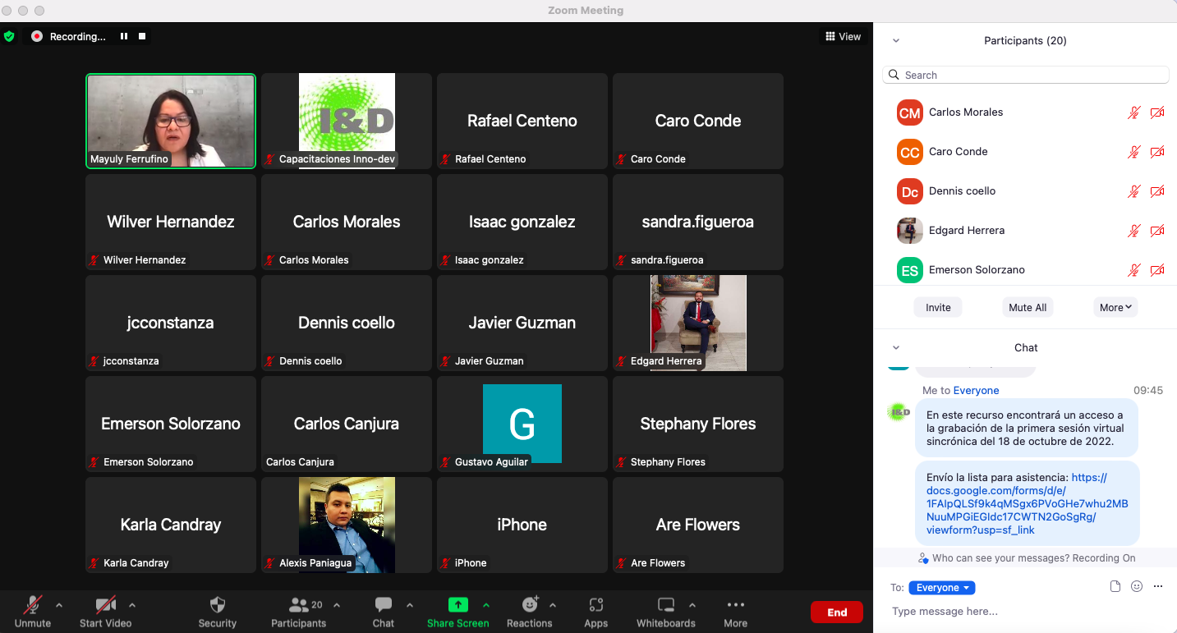Screen dimensions: 1177x633
Task: Open the Apps icon
Action: (x=596, y=605)
